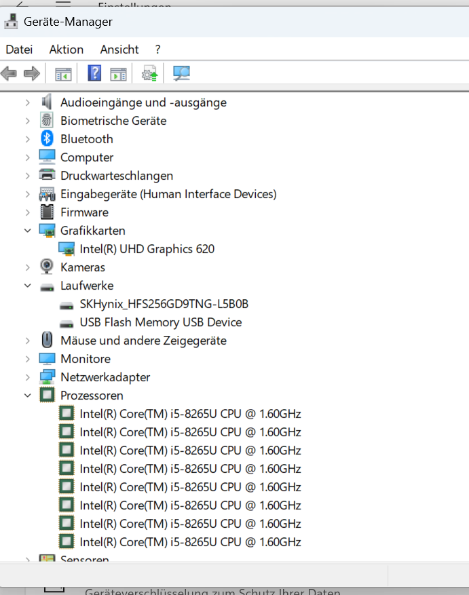Click the drive icon of Laufwerke category
This screenshot has width=469, height=595.
coord(47,287)
